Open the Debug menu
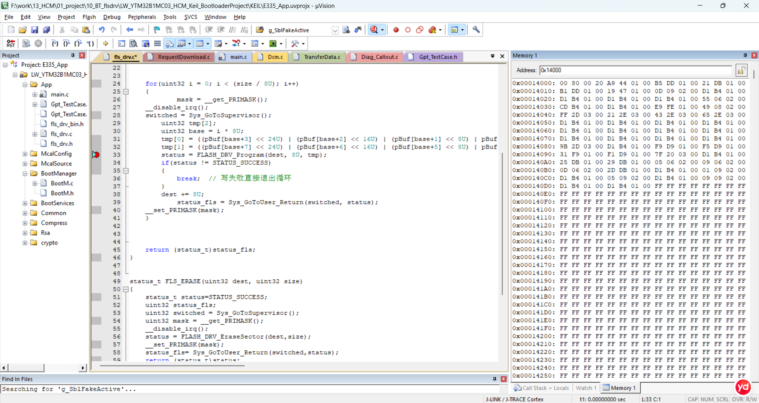Screen dimensions: 759x403 (x=112, y=17)
